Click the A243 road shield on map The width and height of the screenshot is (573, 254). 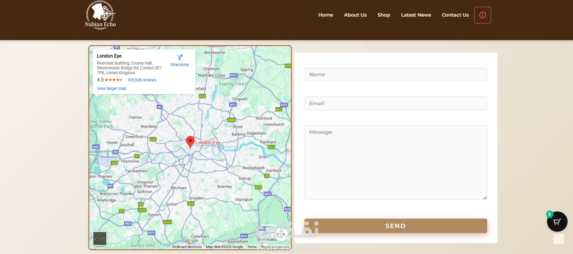click(142, 210)
